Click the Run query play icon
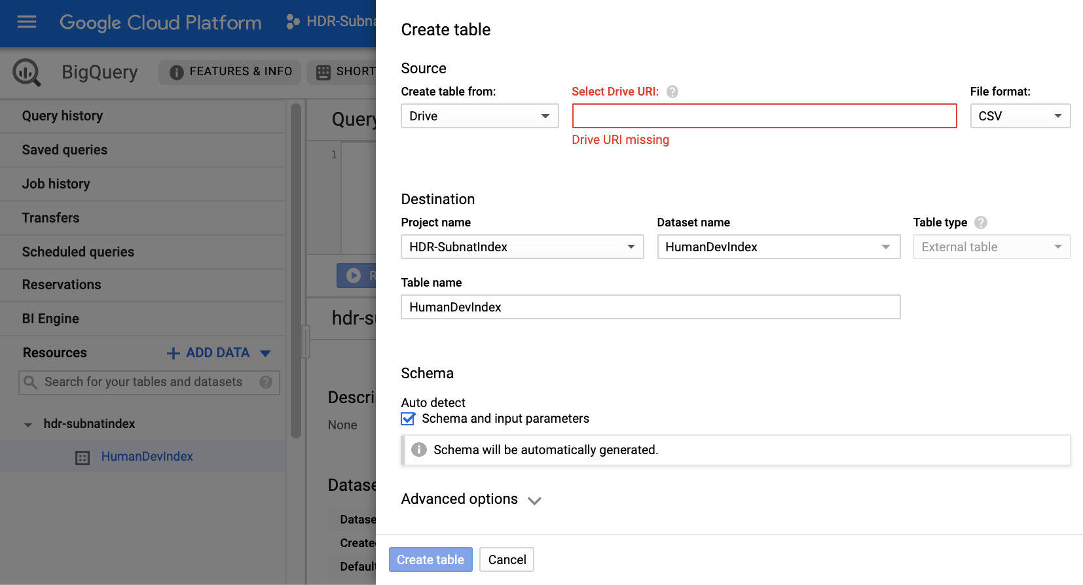The image size is (1083, 585). [x=354, y=275]
